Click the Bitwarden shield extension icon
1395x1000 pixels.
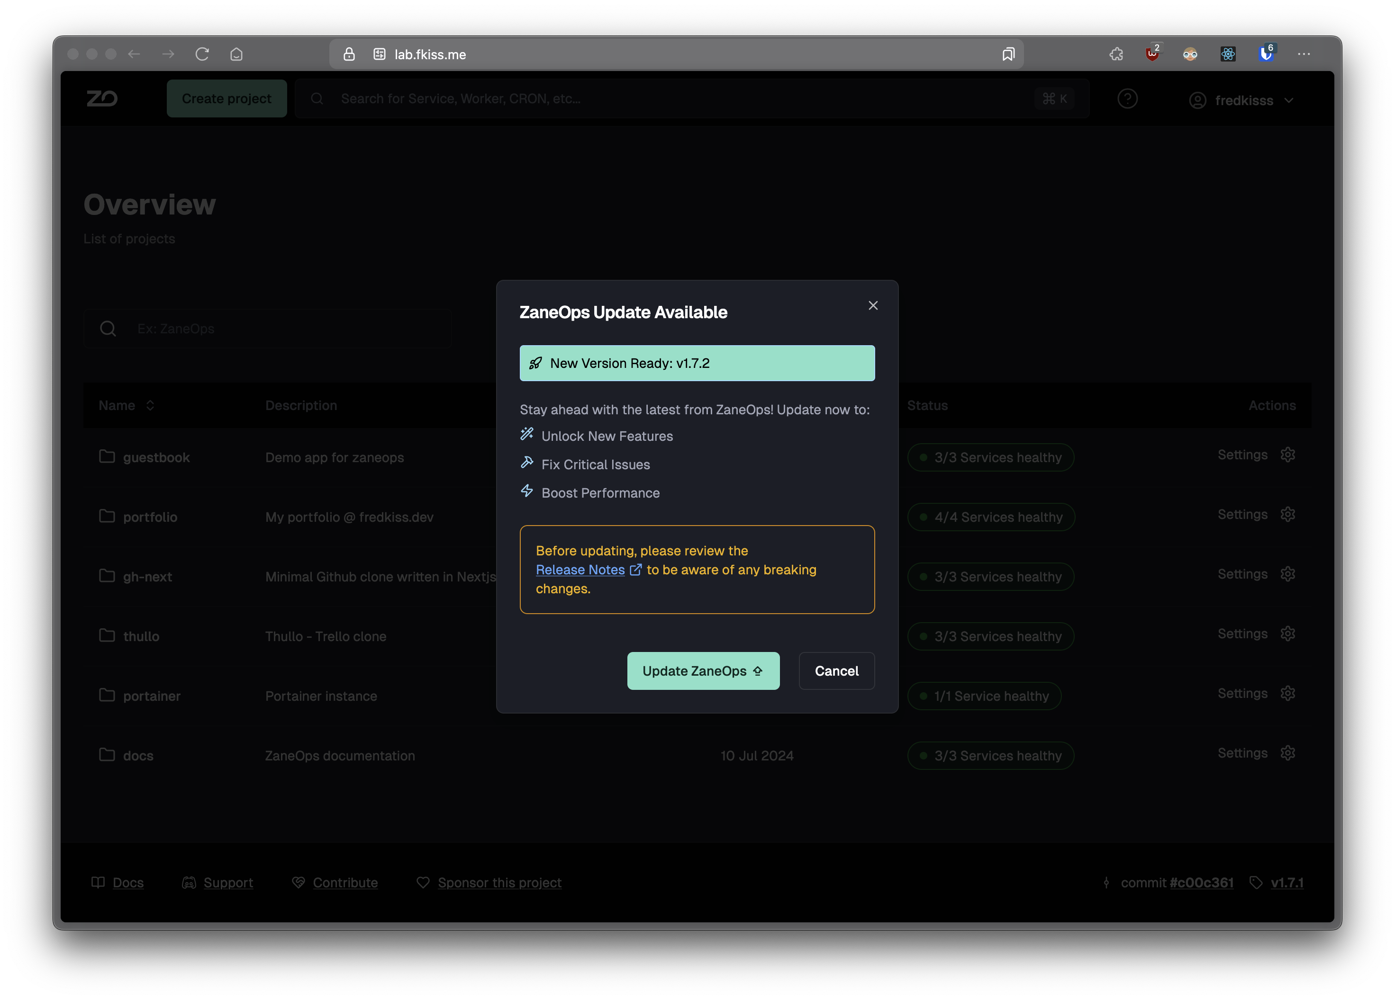pyautogui.click(x=1267, y=53)
